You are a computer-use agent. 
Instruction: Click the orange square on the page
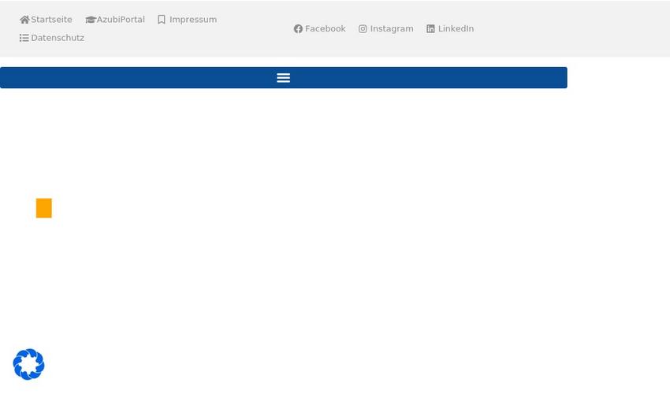(x=44, y=208)
